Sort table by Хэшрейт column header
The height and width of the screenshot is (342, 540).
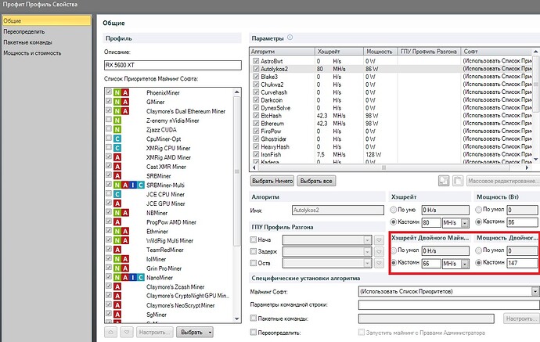click(x=339, y=52)
